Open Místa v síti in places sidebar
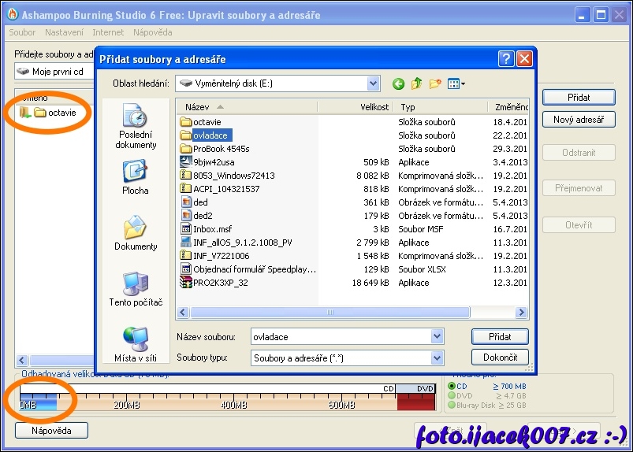633x452 pixels. coord(136,345)
